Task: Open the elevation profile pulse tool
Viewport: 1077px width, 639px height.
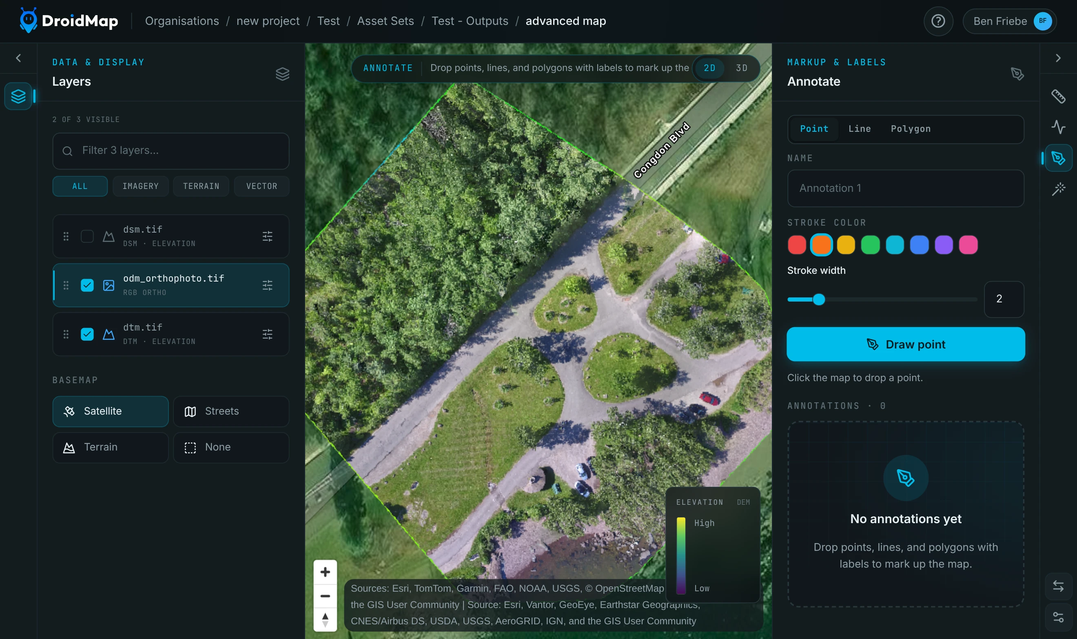Action: coord(1058,127)
